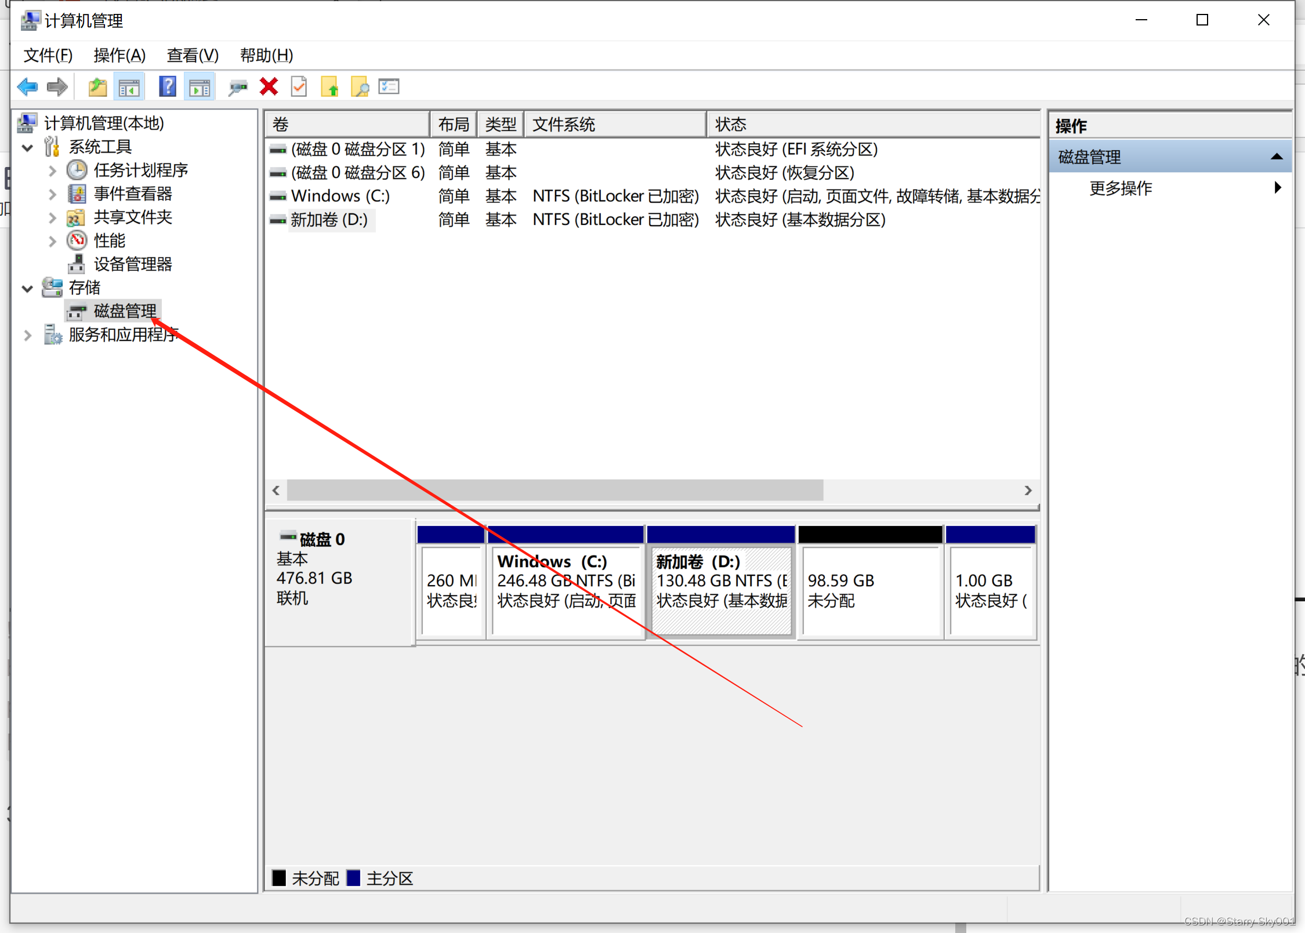
Task: Click the connect drive toolbar icon
Action: pyautogui.click(x=238, y=88)
